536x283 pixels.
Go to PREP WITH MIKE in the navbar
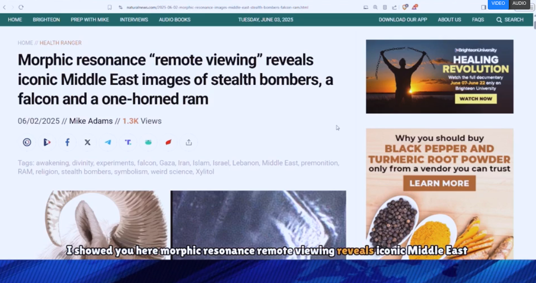[x=90, y=20]
